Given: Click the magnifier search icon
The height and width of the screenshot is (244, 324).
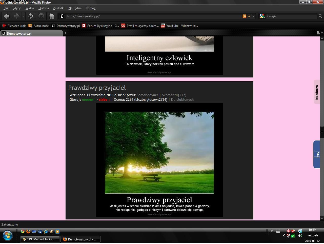Looking at the screenshot, I should 320,16.
